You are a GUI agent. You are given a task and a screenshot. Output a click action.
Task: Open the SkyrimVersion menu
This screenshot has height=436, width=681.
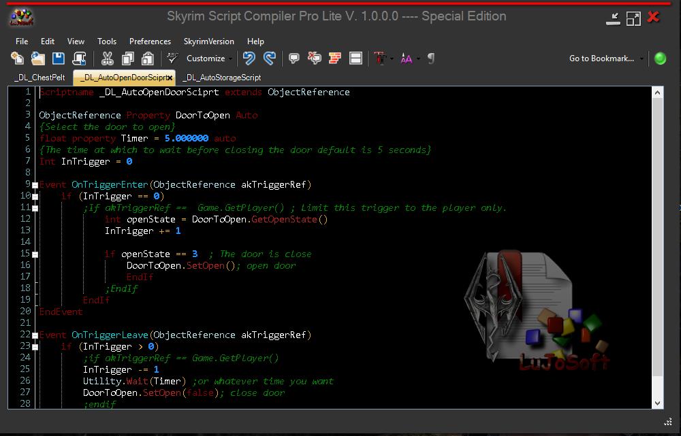(x=208, y=41)
